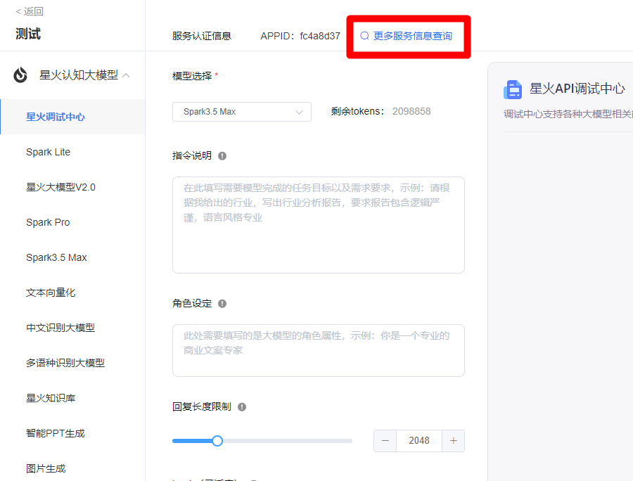Open 图片生成 sidebar item

(46, 468)
